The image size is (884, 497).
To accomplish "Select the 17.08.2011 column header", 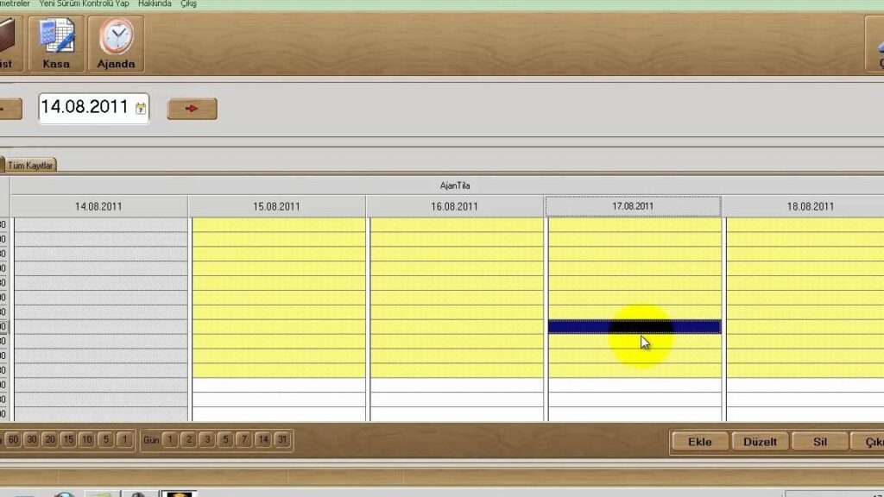I will pyautogui.click(x=633, y=206).
